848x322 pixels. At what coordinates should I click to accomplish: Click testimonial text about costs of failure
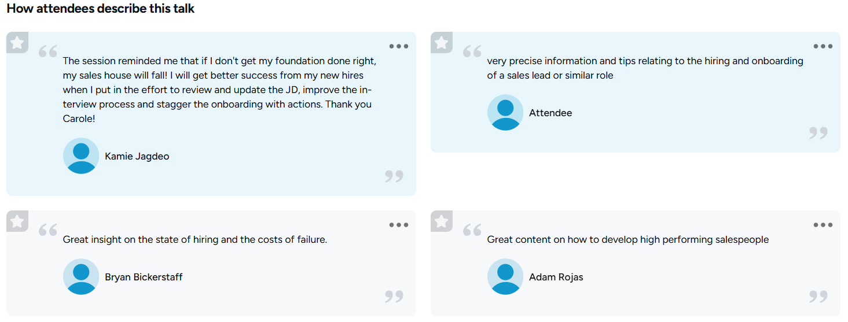[x=195, y=239]
